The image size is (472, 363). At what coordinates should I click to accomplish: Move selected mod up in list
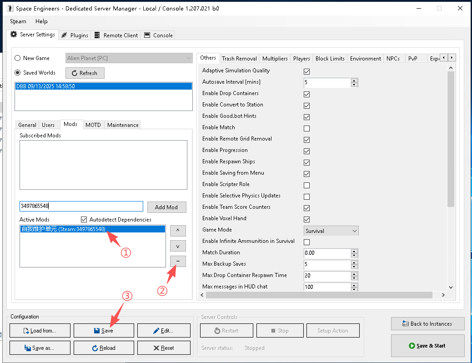178,231
